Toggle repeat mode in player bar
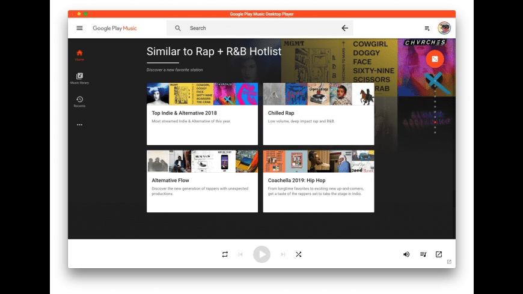 tap(225, 254)
